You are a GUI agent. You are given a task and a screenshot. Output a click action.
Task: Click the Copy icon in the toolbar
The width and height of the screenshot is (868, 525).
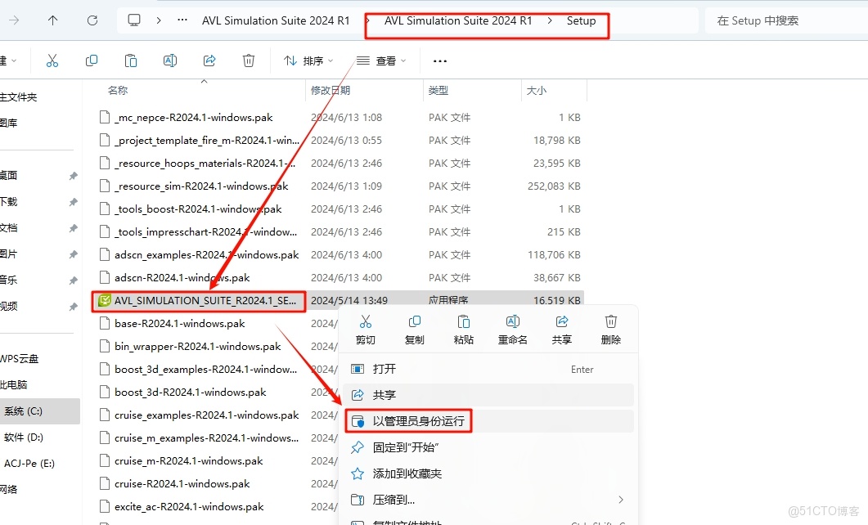(x=92, y=61)
